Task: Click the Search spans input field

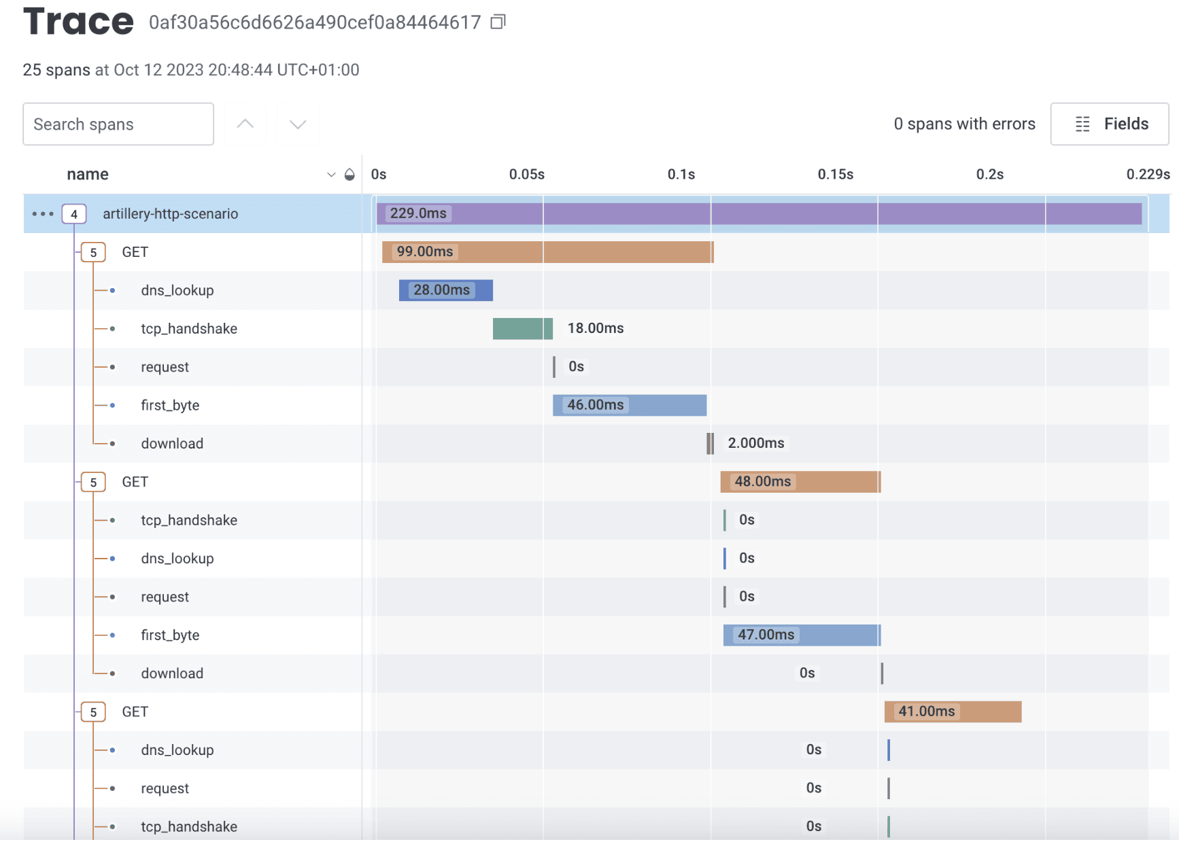Action: (x=118, y=124)
